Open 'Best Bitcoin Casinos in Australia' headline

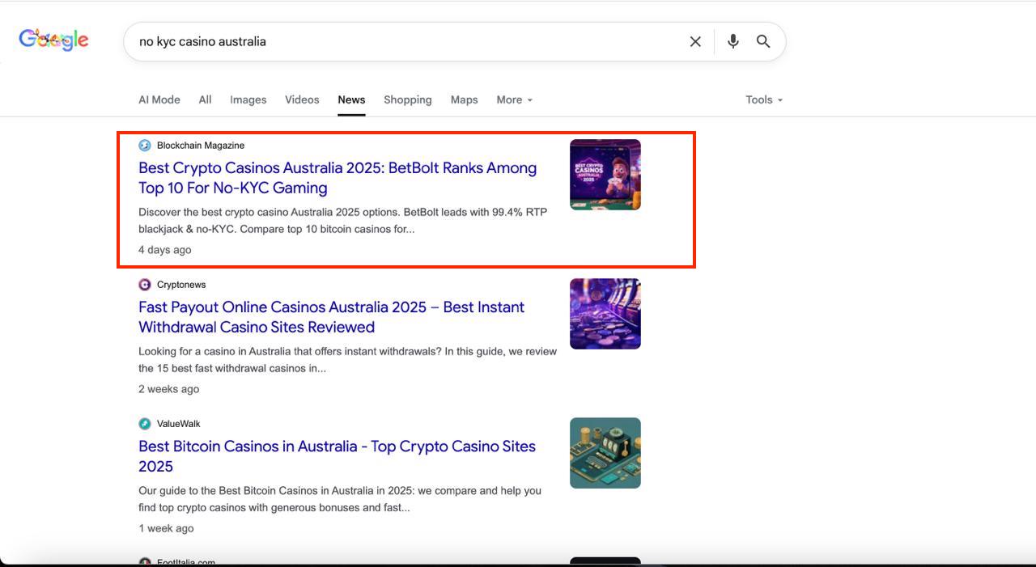[338, 456]
